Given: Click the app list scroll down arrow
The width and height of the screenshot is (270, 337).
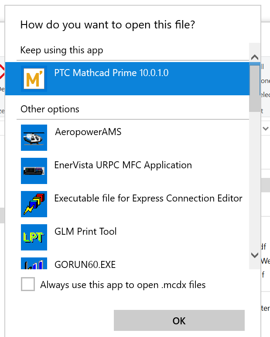Looking at the screenshot, I should click(x=255, y=255).
